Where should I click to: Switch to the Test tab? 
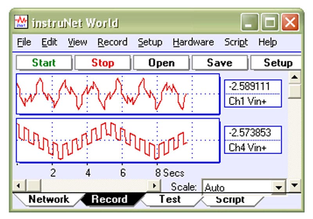(x=170, y=199)
